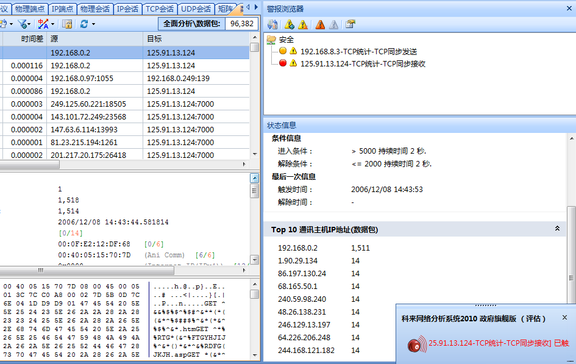Open dropdown arrow next to encoding icon
The width and height of the screenshot is (576, 364).
point(52,24)
